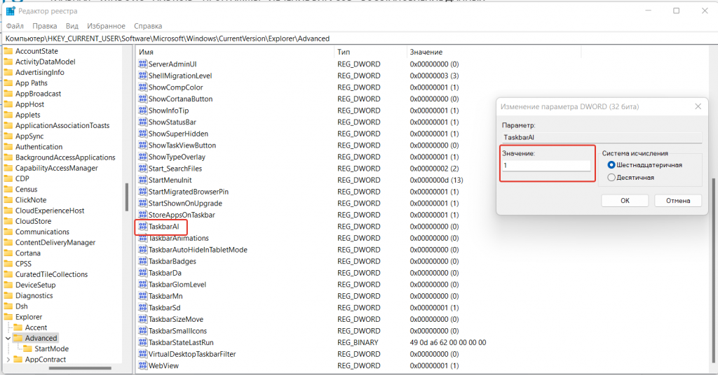
Task: Select the Шестнадцатеричная radio button
Action: [x=611, y=165]
